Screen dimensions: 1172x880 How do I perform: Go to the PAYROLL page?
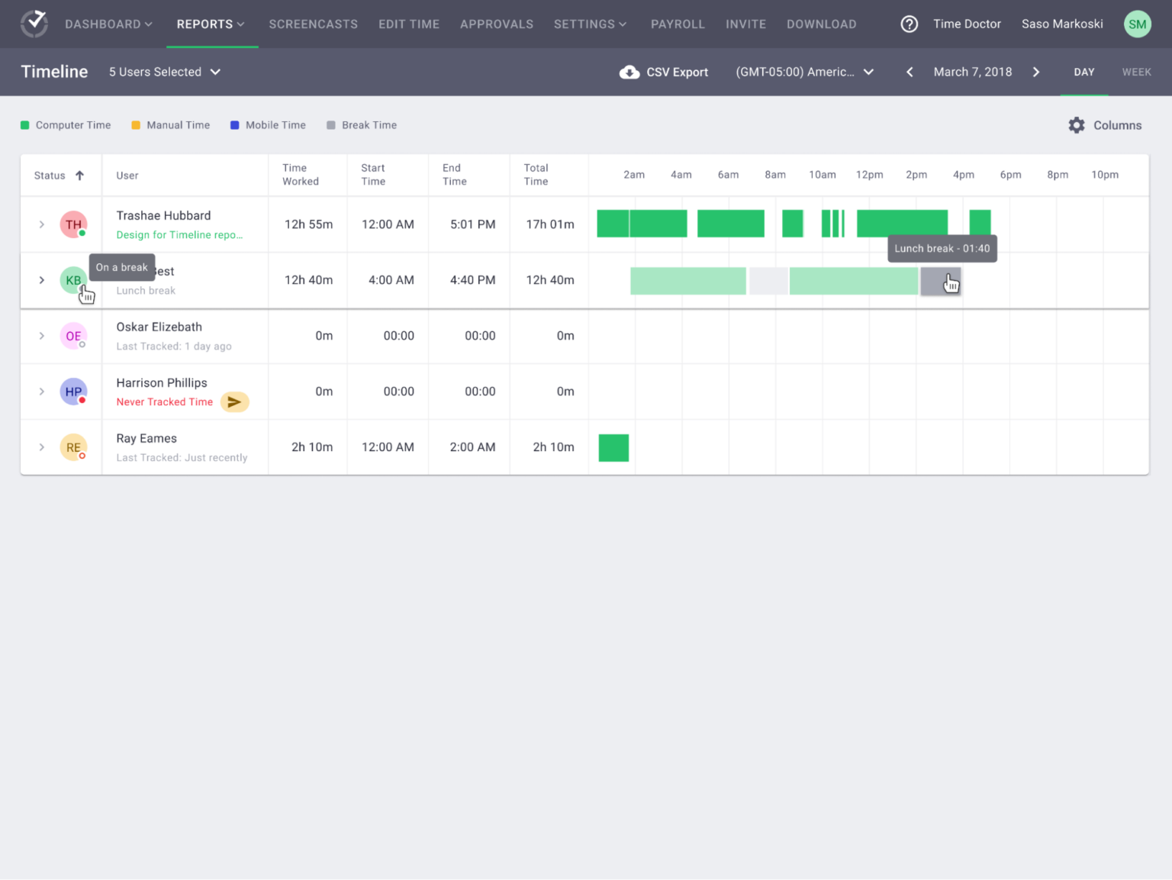coord(678,24)
